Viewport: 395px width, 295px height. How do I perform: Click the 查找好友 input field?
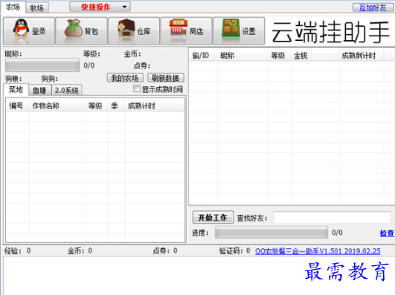click(x=332, y=218)
